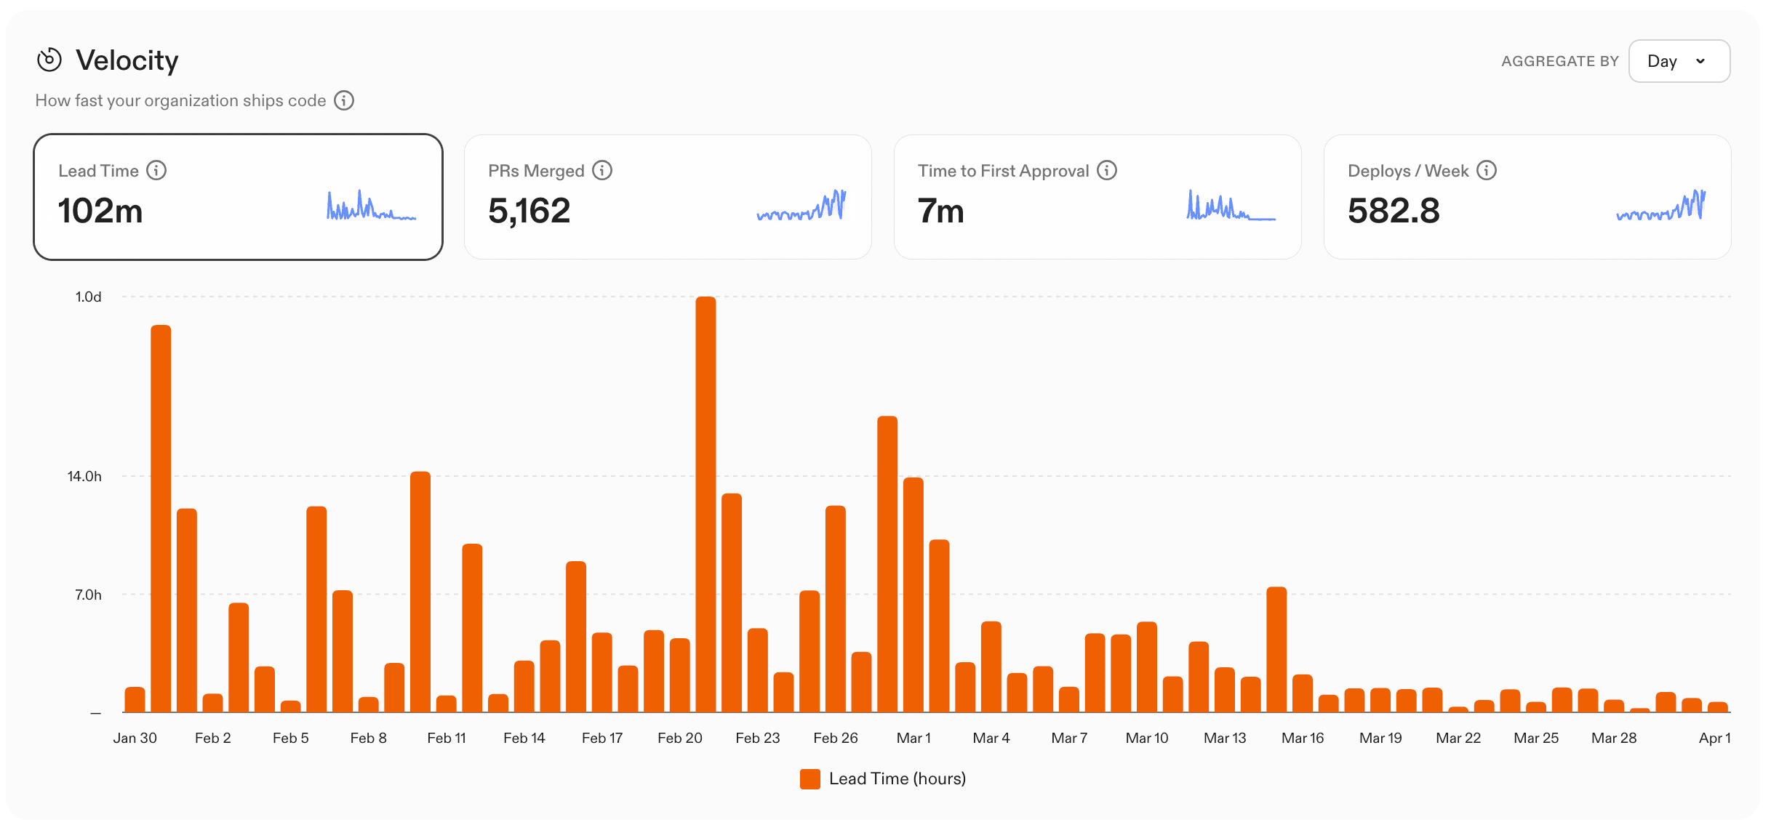Open the Aggregate By dropdown
1779x833 pixels.
(1679, 61)
